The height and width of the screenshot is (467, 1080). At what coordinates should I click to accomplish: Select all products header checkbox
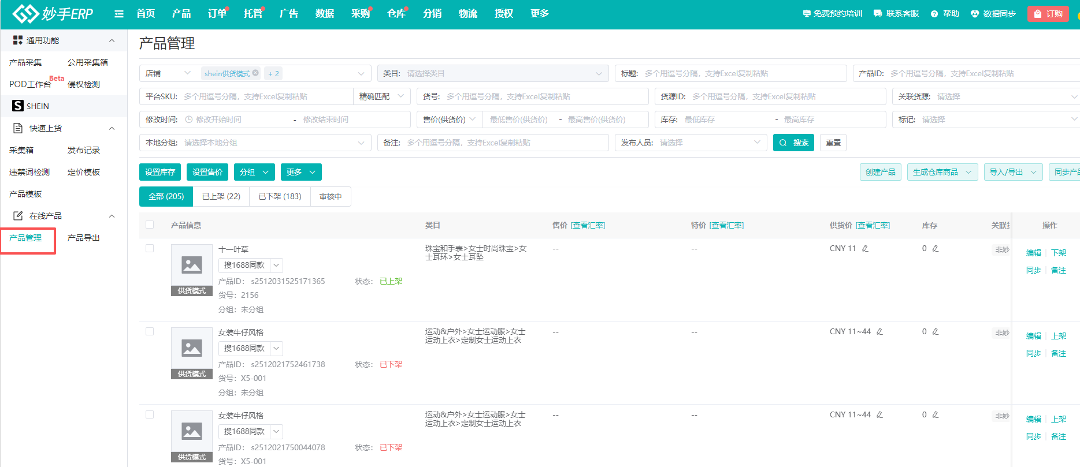point(150,225)
